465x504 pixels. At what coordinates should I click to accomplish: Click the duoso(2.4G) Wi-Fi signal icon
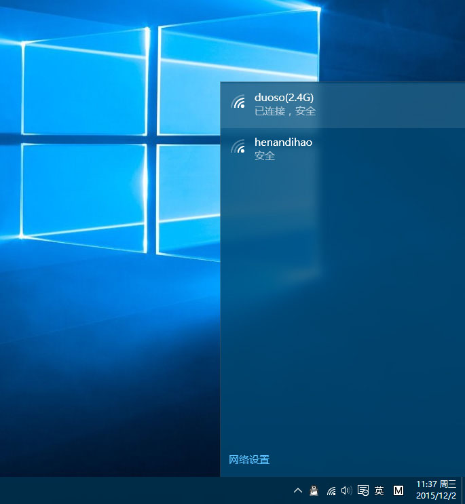(238, 102)
